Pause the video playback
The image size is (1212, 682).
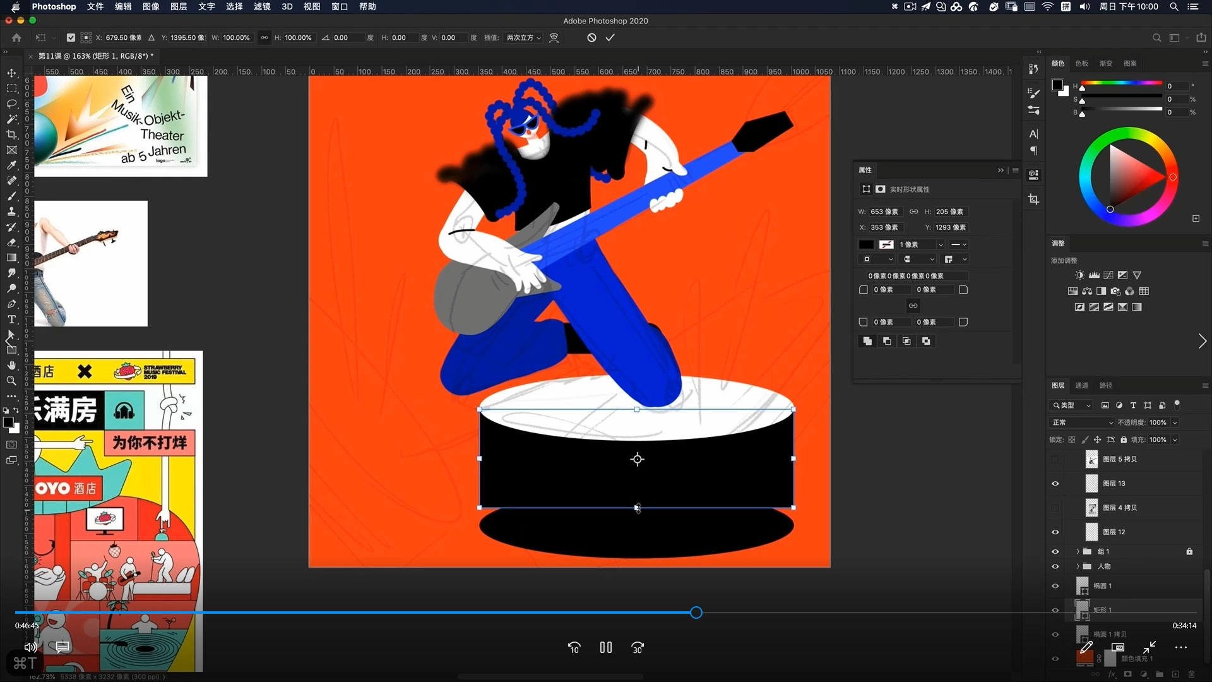(x=605, y=647)
